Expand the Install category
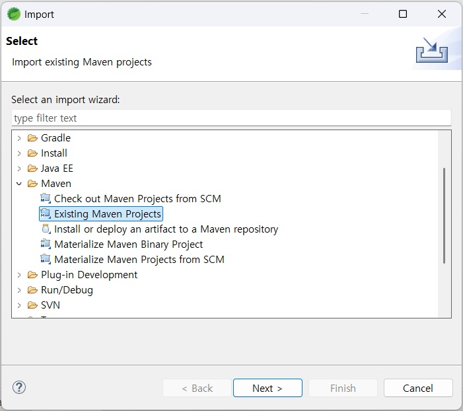463x411 pixels. click(x=19, y=153)
